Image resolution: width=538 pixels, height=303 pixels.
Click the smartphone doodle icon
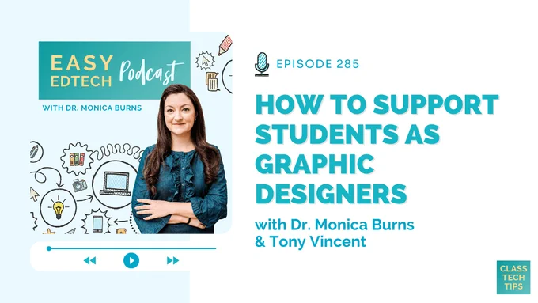(x=98, y=224)
